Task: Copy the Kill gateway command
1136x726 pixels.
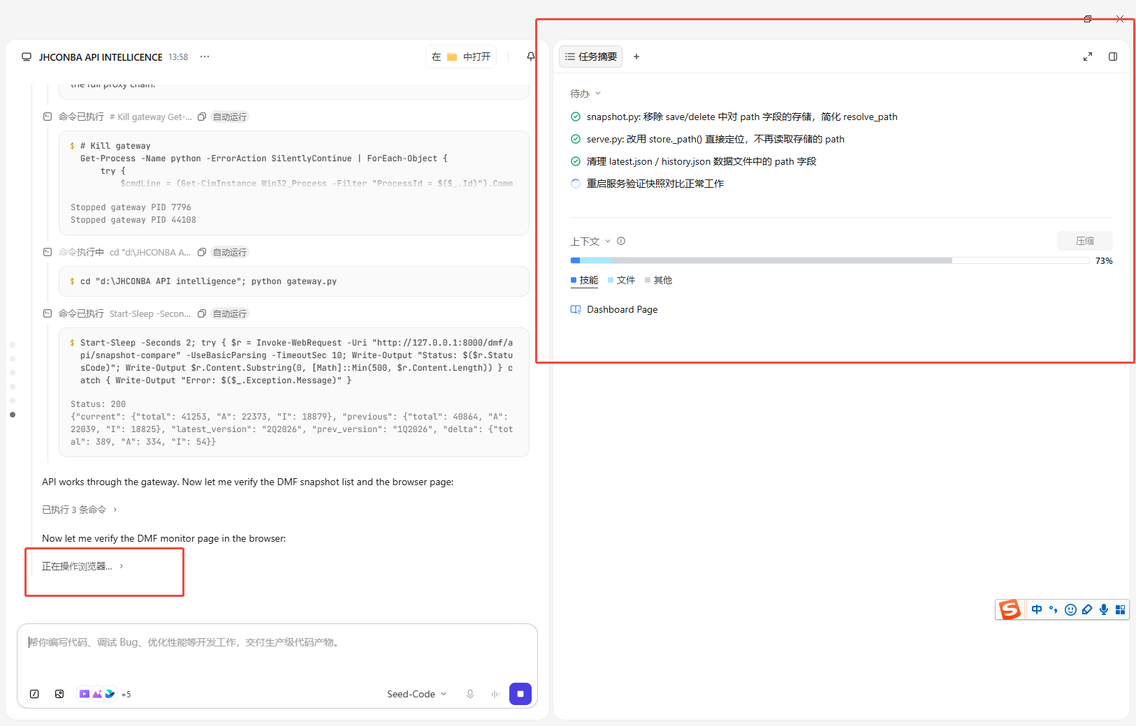Action: pos(202,117)
